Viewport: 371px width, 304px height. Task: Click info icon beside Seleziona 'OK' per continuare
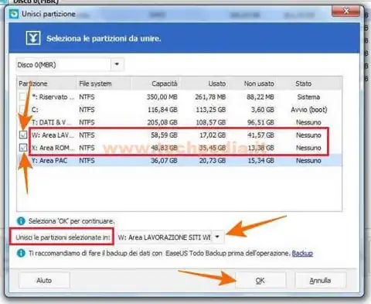pos(21,221)
